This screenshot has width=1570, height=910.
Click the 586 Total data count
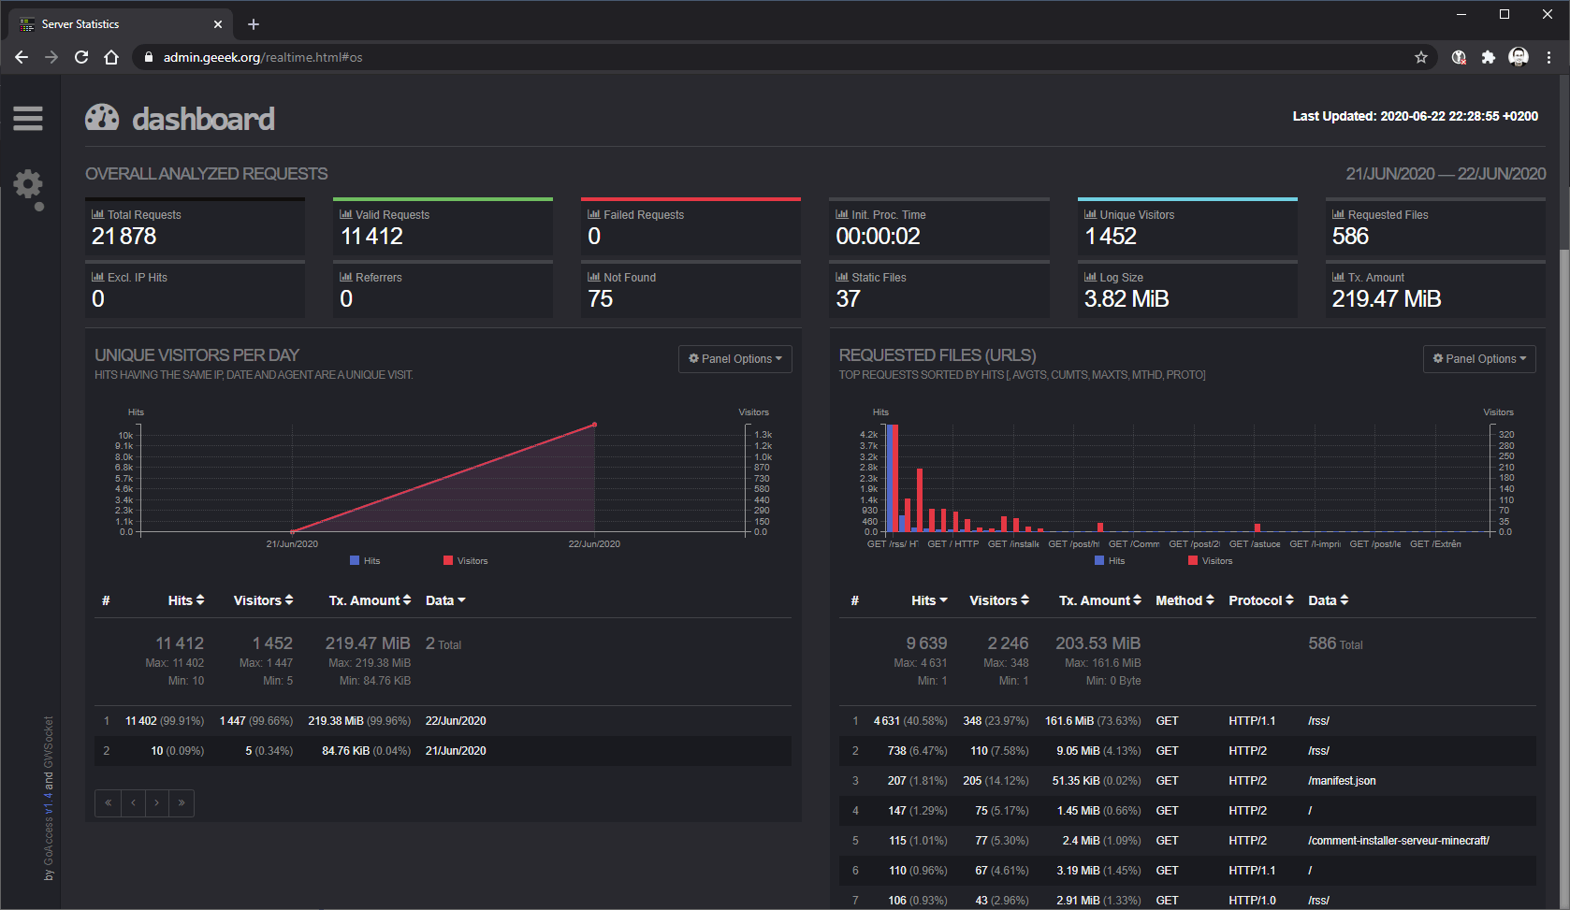pos(1335,643)
